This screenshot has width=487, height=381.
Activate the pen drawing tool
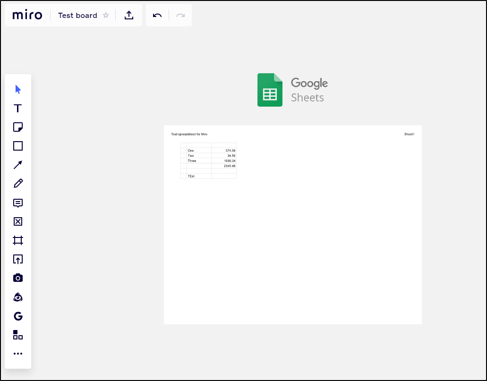pos(18,184)
